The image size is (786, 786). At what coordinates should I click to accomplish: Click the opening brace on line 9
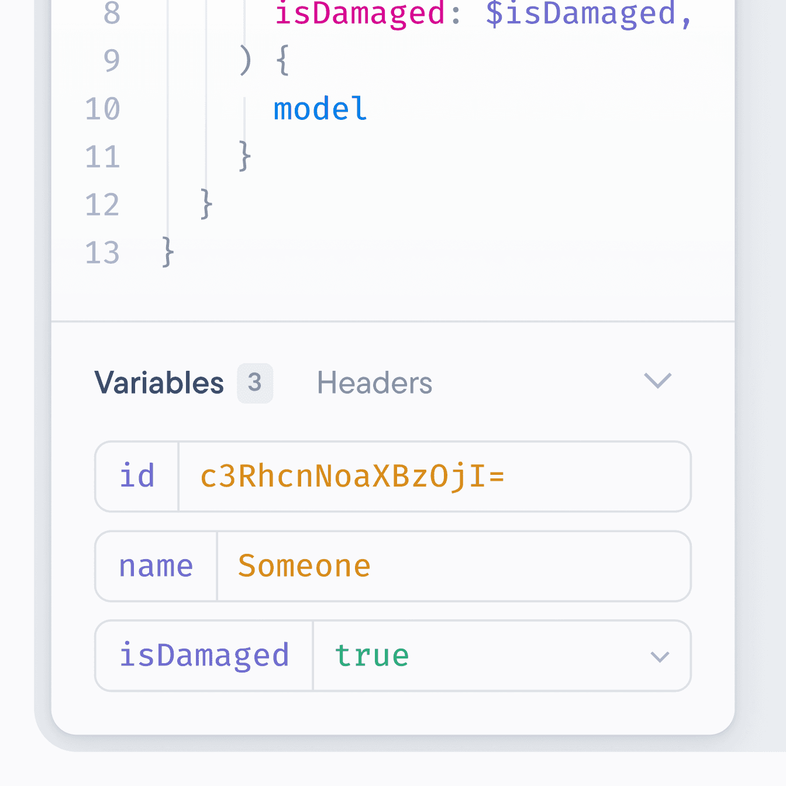[283, 60]
